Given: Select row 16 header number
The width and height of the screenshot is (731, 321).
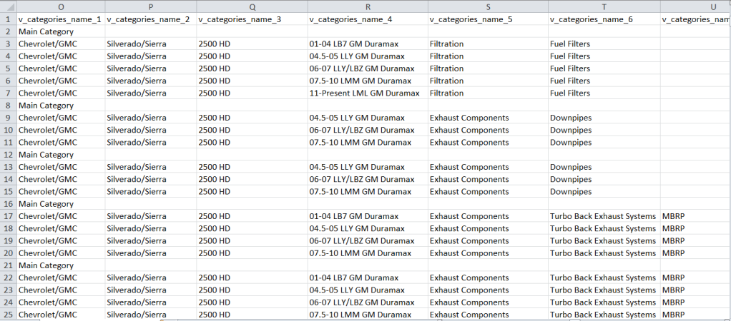Looking at the screenshot, I should click(8, 204).
